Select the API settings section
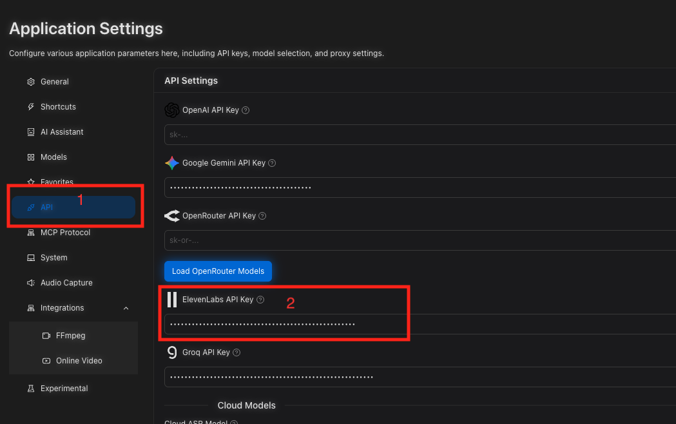This screenshot has width=676, height=424. click(x=73, y=207)
